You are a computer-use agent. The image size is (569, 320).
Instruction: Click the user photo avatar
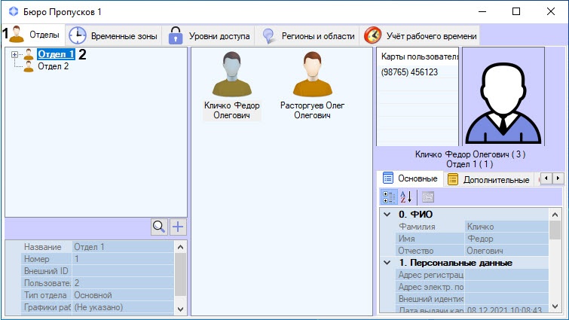(503, 96)
